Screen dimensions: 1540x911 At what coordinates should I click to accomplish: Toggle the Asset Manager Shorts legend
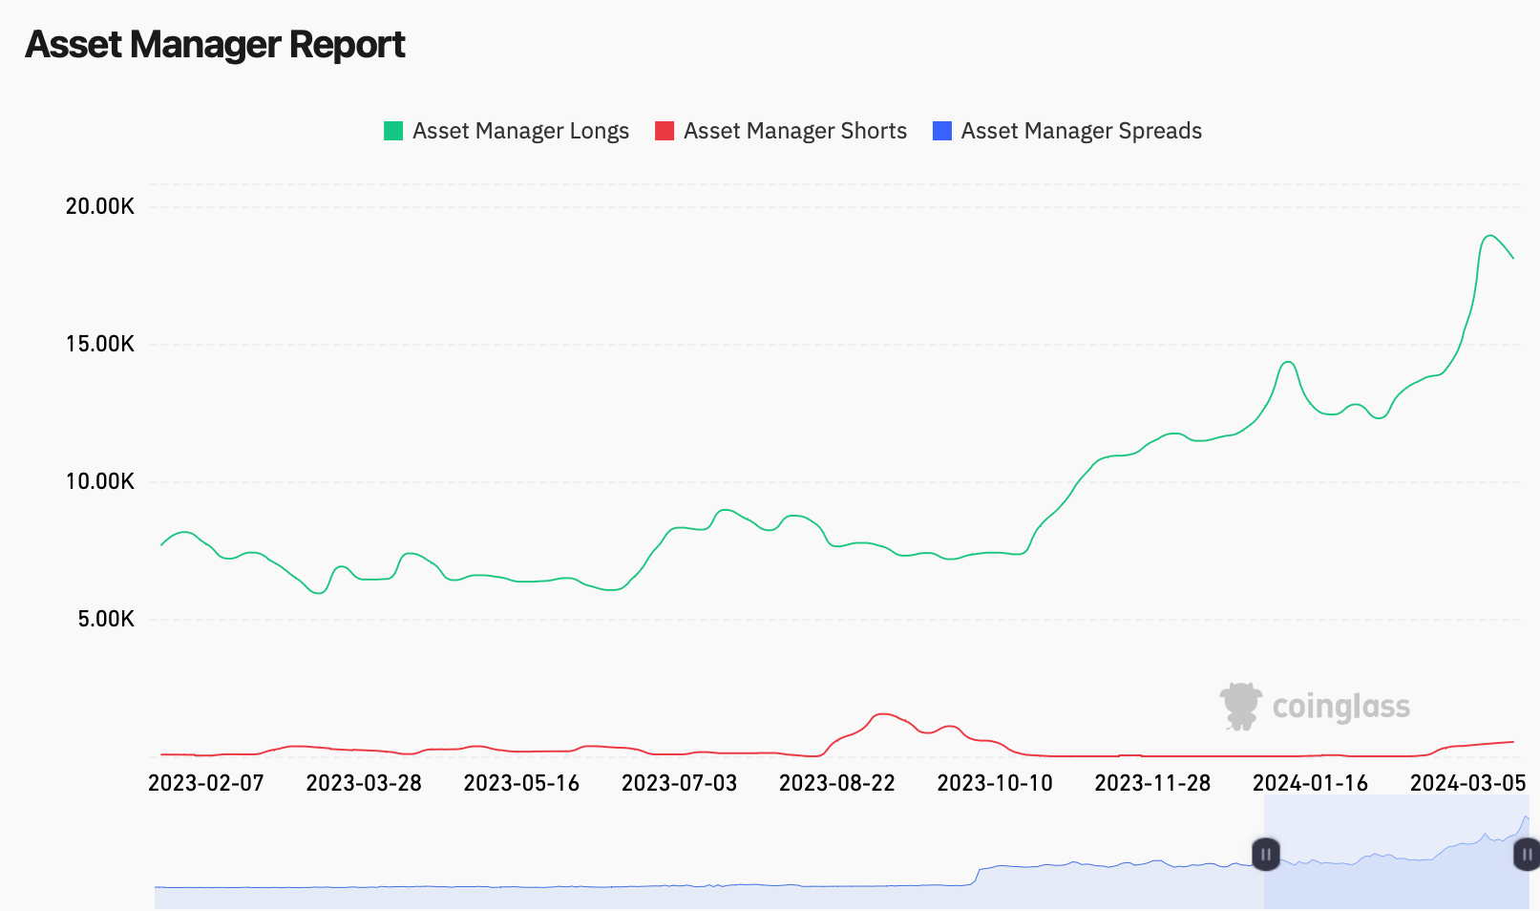pyautogui.click(x=781, y=131)
